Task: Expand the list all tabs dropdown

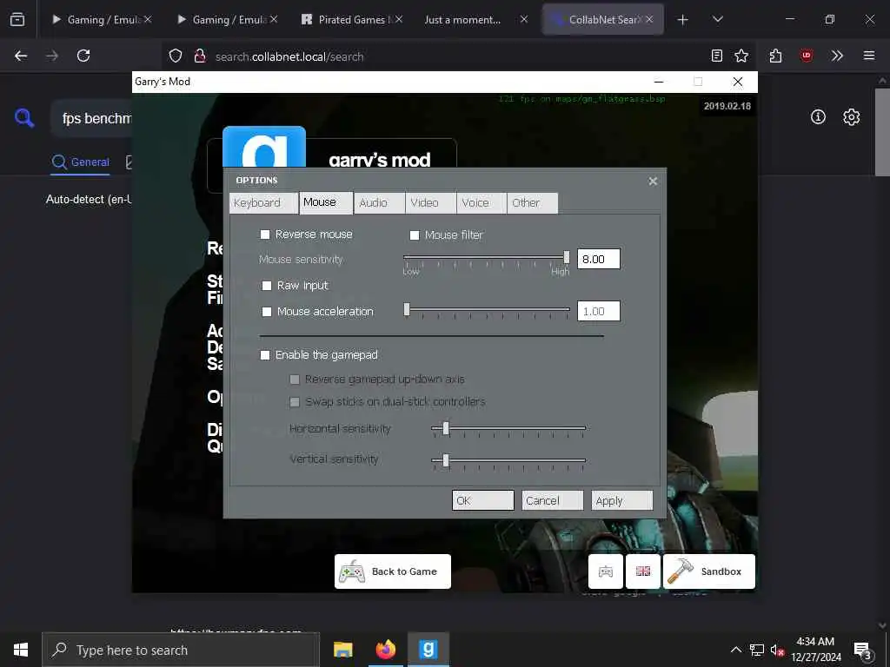Action: click(717, 19)
